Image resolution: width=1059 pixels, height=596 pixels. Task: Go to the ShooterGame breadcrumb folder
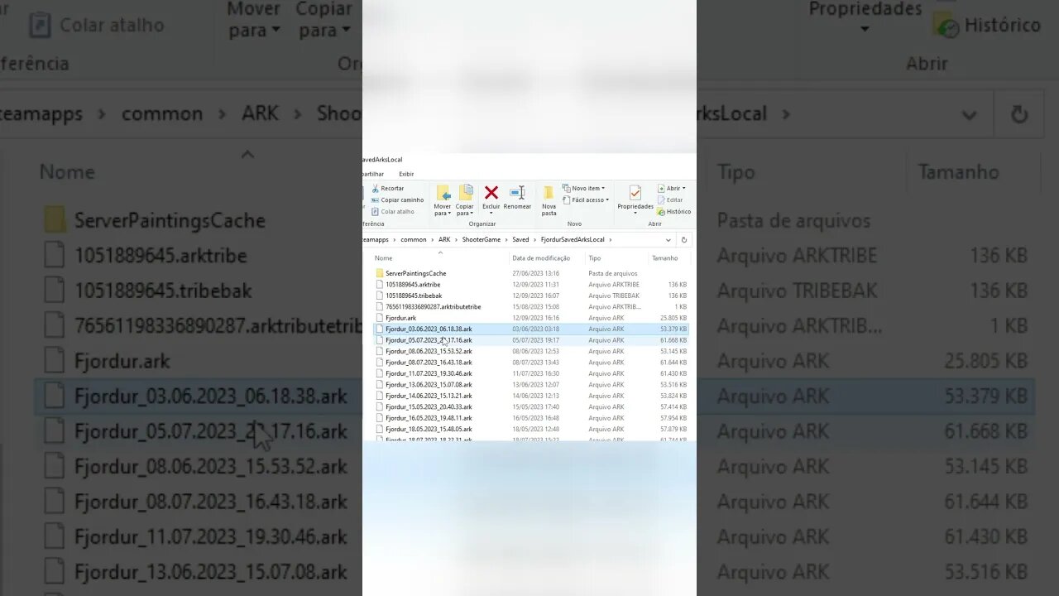pyautogui.click(x=482, y=239)
